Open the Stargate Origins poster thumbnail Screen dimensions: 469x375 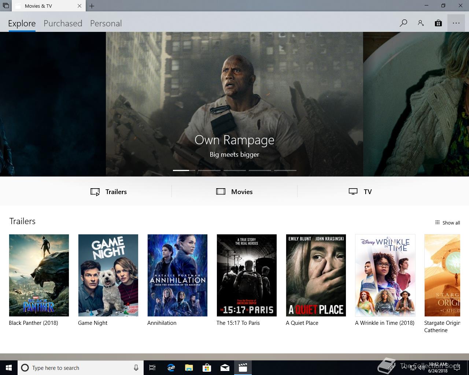tap(442, 275)
